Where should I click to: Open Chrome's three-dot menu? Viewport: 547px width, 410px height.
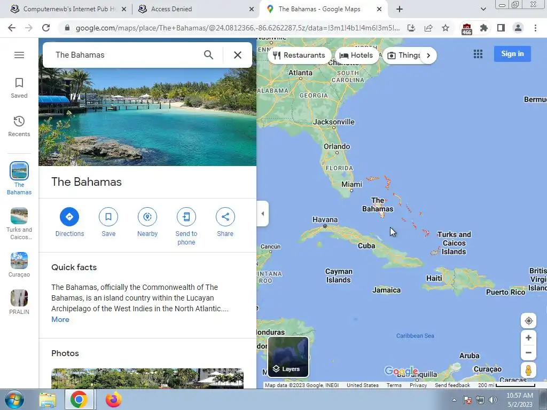(x=535, y=28)
